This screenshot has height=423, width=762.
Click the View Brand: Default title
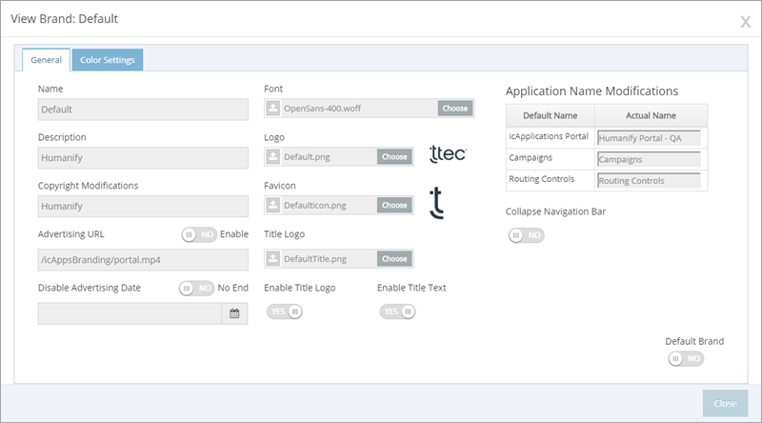pos(65,19)
